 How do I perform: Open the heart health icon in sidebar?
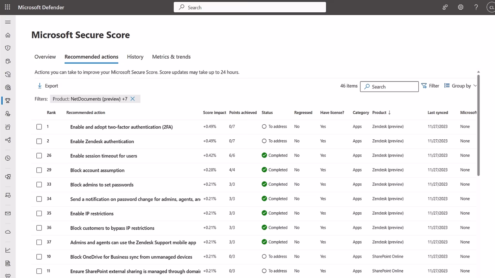click(8, 276)
